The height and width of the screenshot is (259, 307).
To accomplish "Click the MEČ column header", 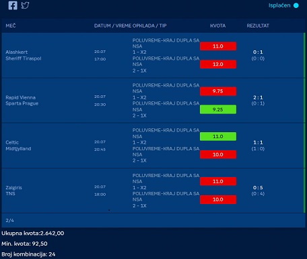I will click(11, 25).
